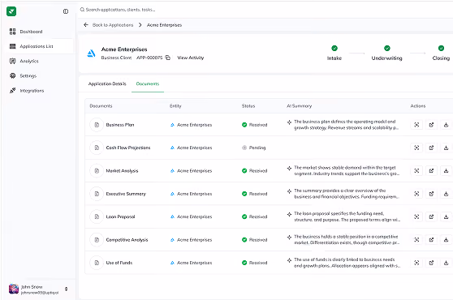Image resolution: width=453 pixels, height=300 pixels.
Task: Click the Business Plan document icon
Action: coord(97,125)
